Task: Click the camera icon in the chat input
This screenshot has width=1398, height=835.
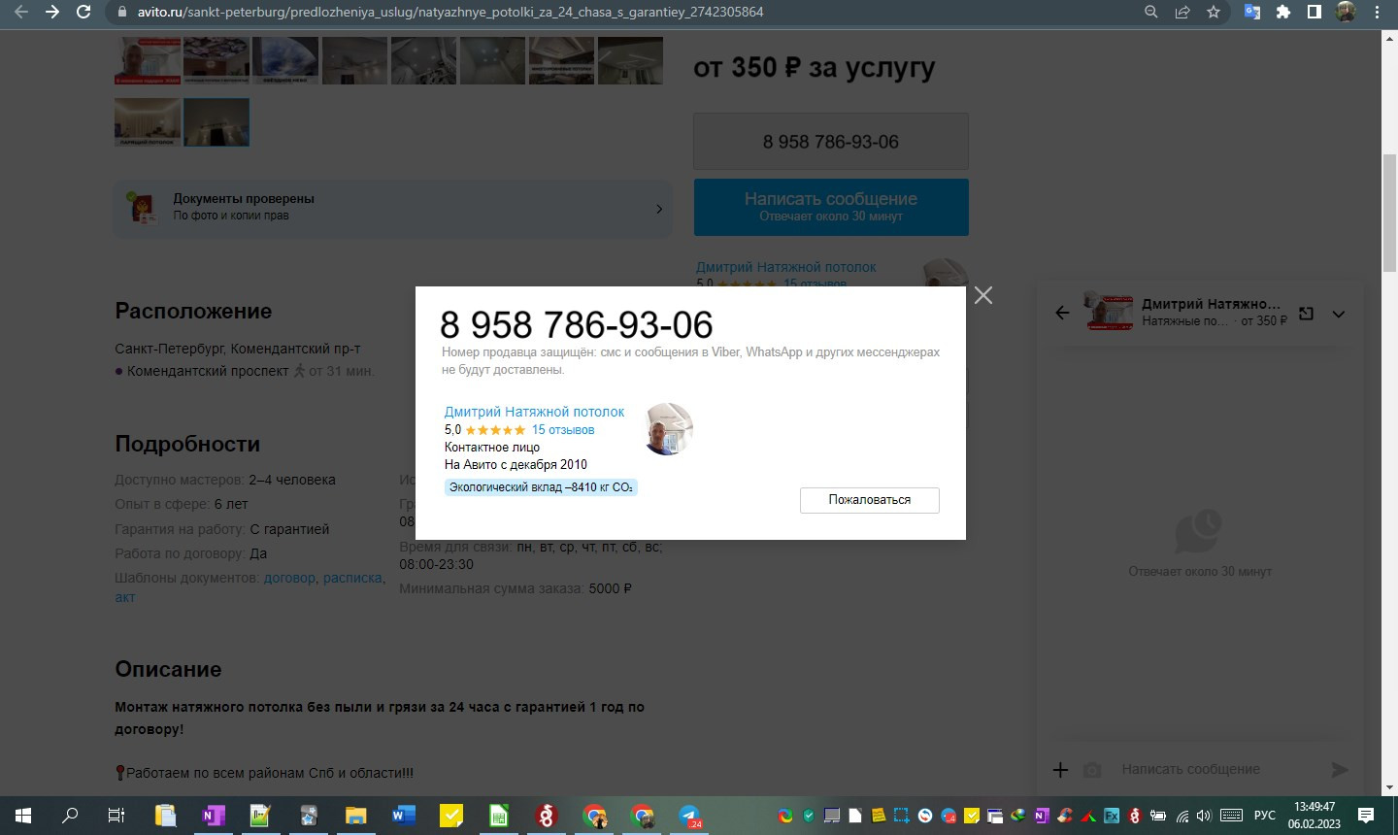Action: pyautogui.click(x=1092, y=769)
